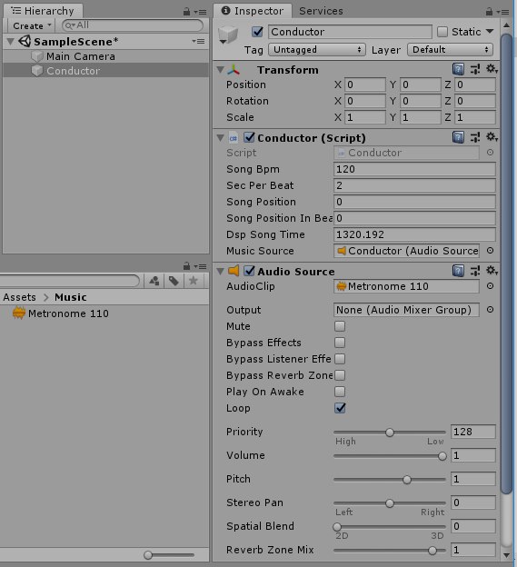The width and height of the screenshot is (517, 567).
Task: Open Audio Source help reference icon
Action: (458, 271)
